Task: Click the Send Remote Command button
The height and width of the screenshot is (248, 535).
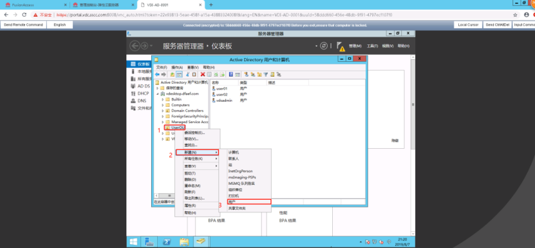Action: tap(23, 25)
